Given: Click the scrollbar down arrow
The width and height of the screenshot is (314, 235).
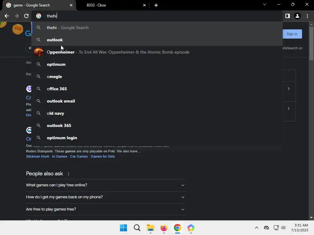Looking at the screenshot, I should [x=311, y=218].
